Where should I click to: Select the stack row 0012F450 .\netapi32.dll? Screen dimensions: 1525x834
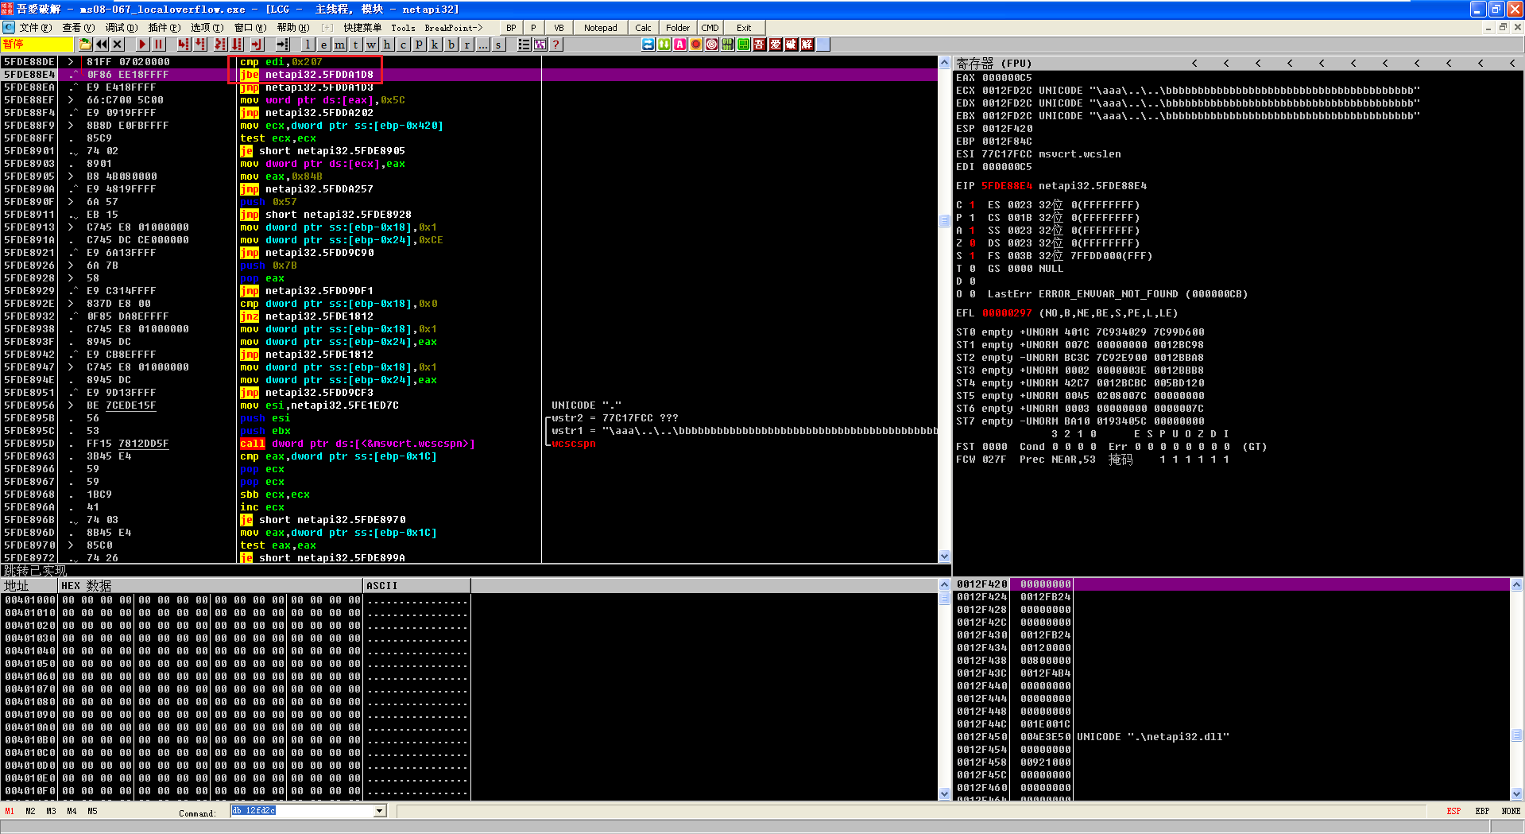coord(1232,737)
